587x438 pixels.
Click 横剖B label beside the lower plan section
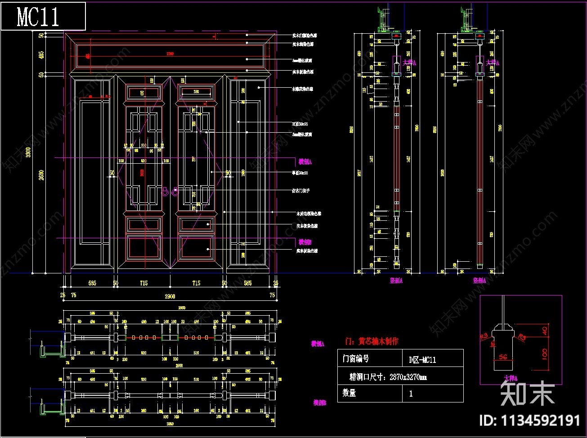[x=319, y=403]
